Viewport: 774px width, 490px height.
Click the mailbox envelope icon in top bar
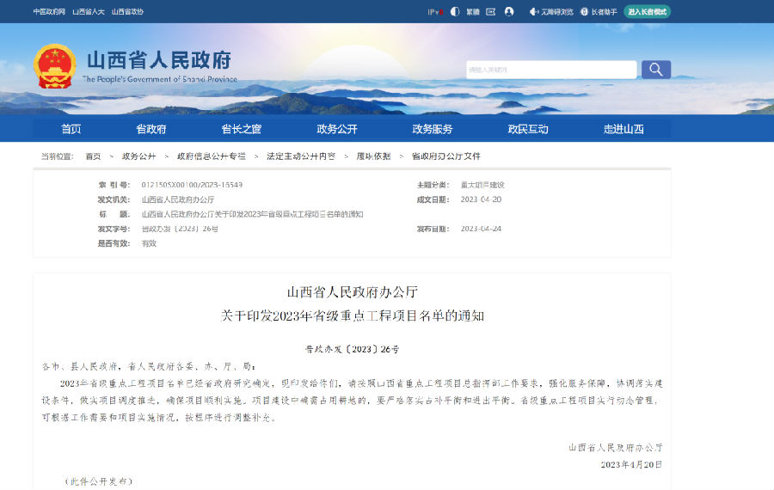[491, 11]
